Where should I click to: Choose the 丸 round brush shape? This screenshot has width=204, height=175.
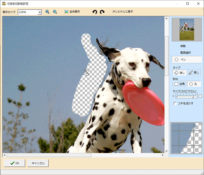194,84
